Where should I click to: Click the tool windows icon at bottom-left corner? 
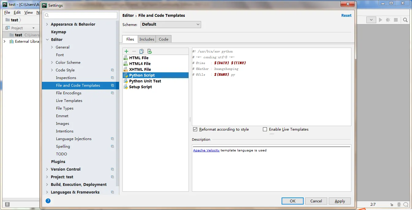click(x=7, y=205)
